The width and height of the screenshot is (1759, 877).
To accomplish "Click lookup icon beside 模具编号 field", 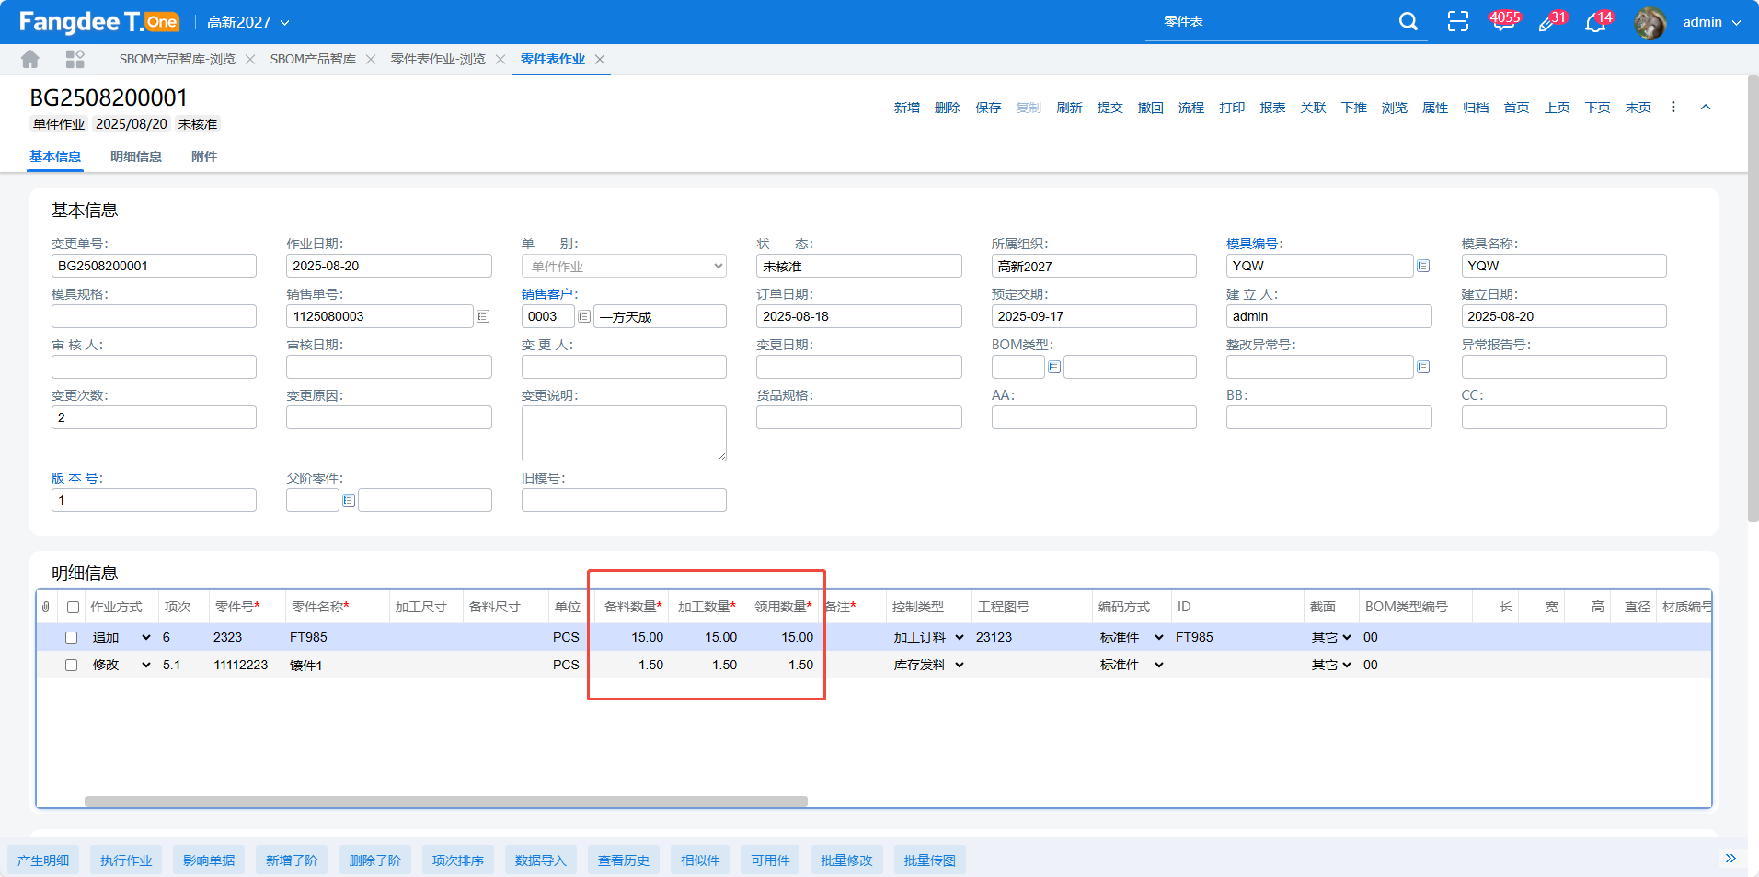I will pos(1423,266).
